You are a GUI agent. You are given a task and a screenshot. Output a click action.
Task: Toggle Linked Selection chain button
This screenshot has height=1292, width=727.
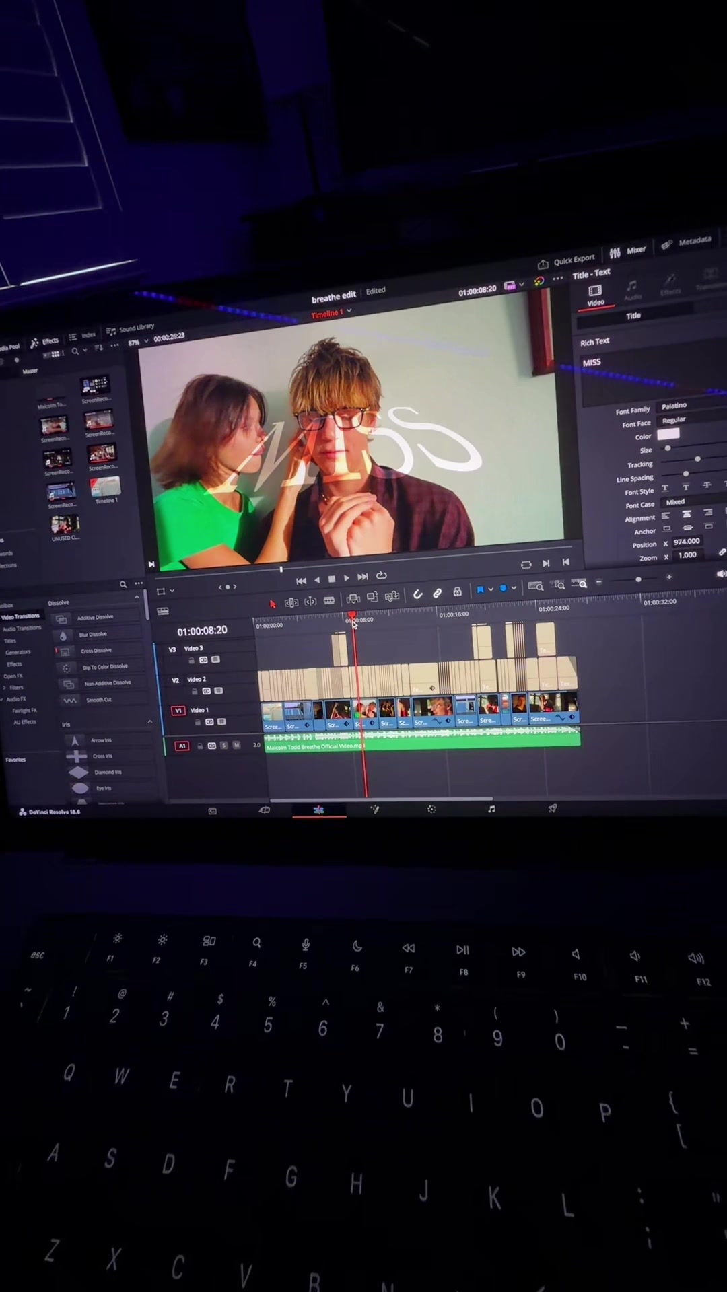click(438, 592)
